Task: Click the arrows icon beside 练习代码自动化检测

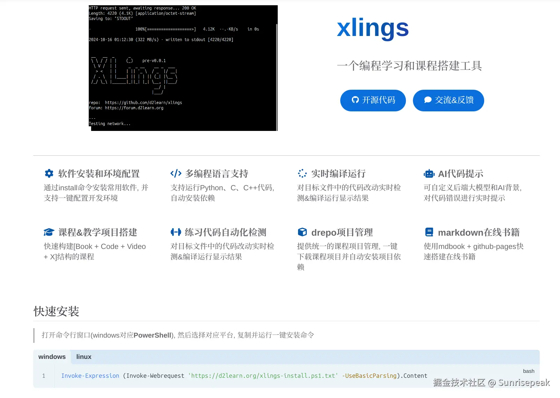Action: click(176, 232)
